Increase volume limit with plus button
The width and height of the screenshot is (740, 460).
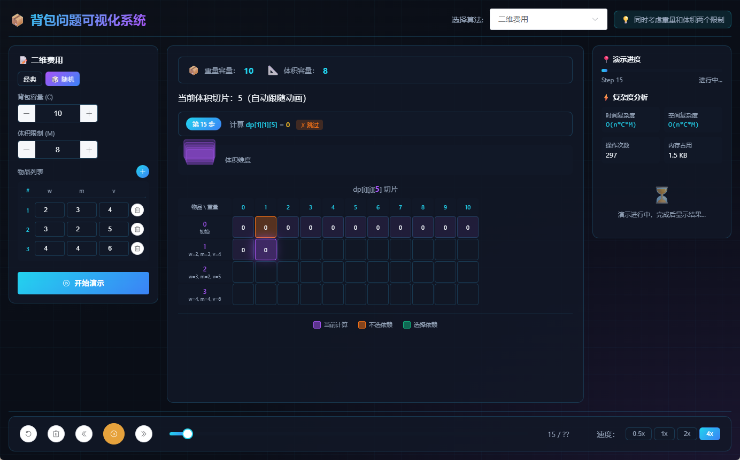89,150
